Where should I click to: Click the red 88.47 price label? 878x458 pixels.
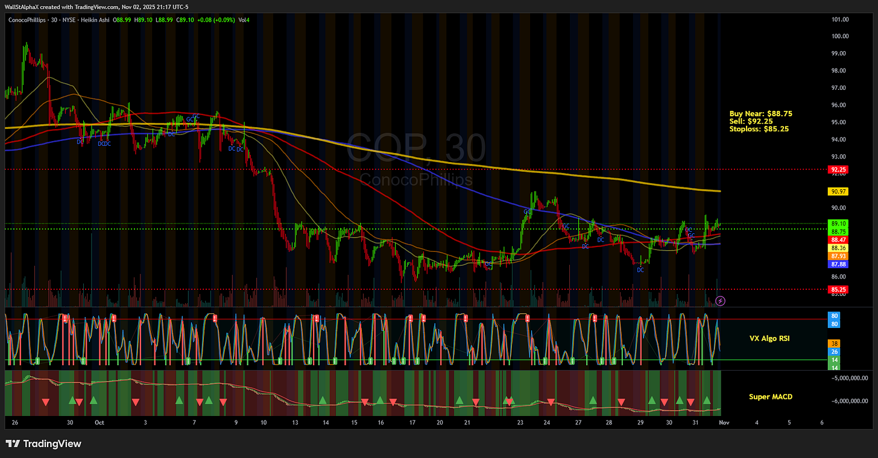coord(839,240)
